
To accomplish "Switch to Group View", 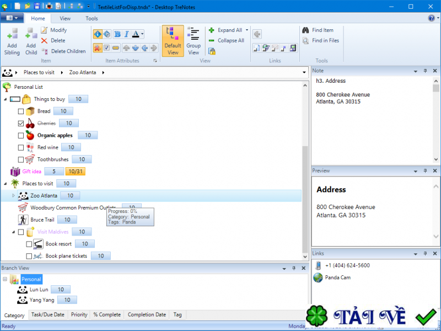I will 193,40.
